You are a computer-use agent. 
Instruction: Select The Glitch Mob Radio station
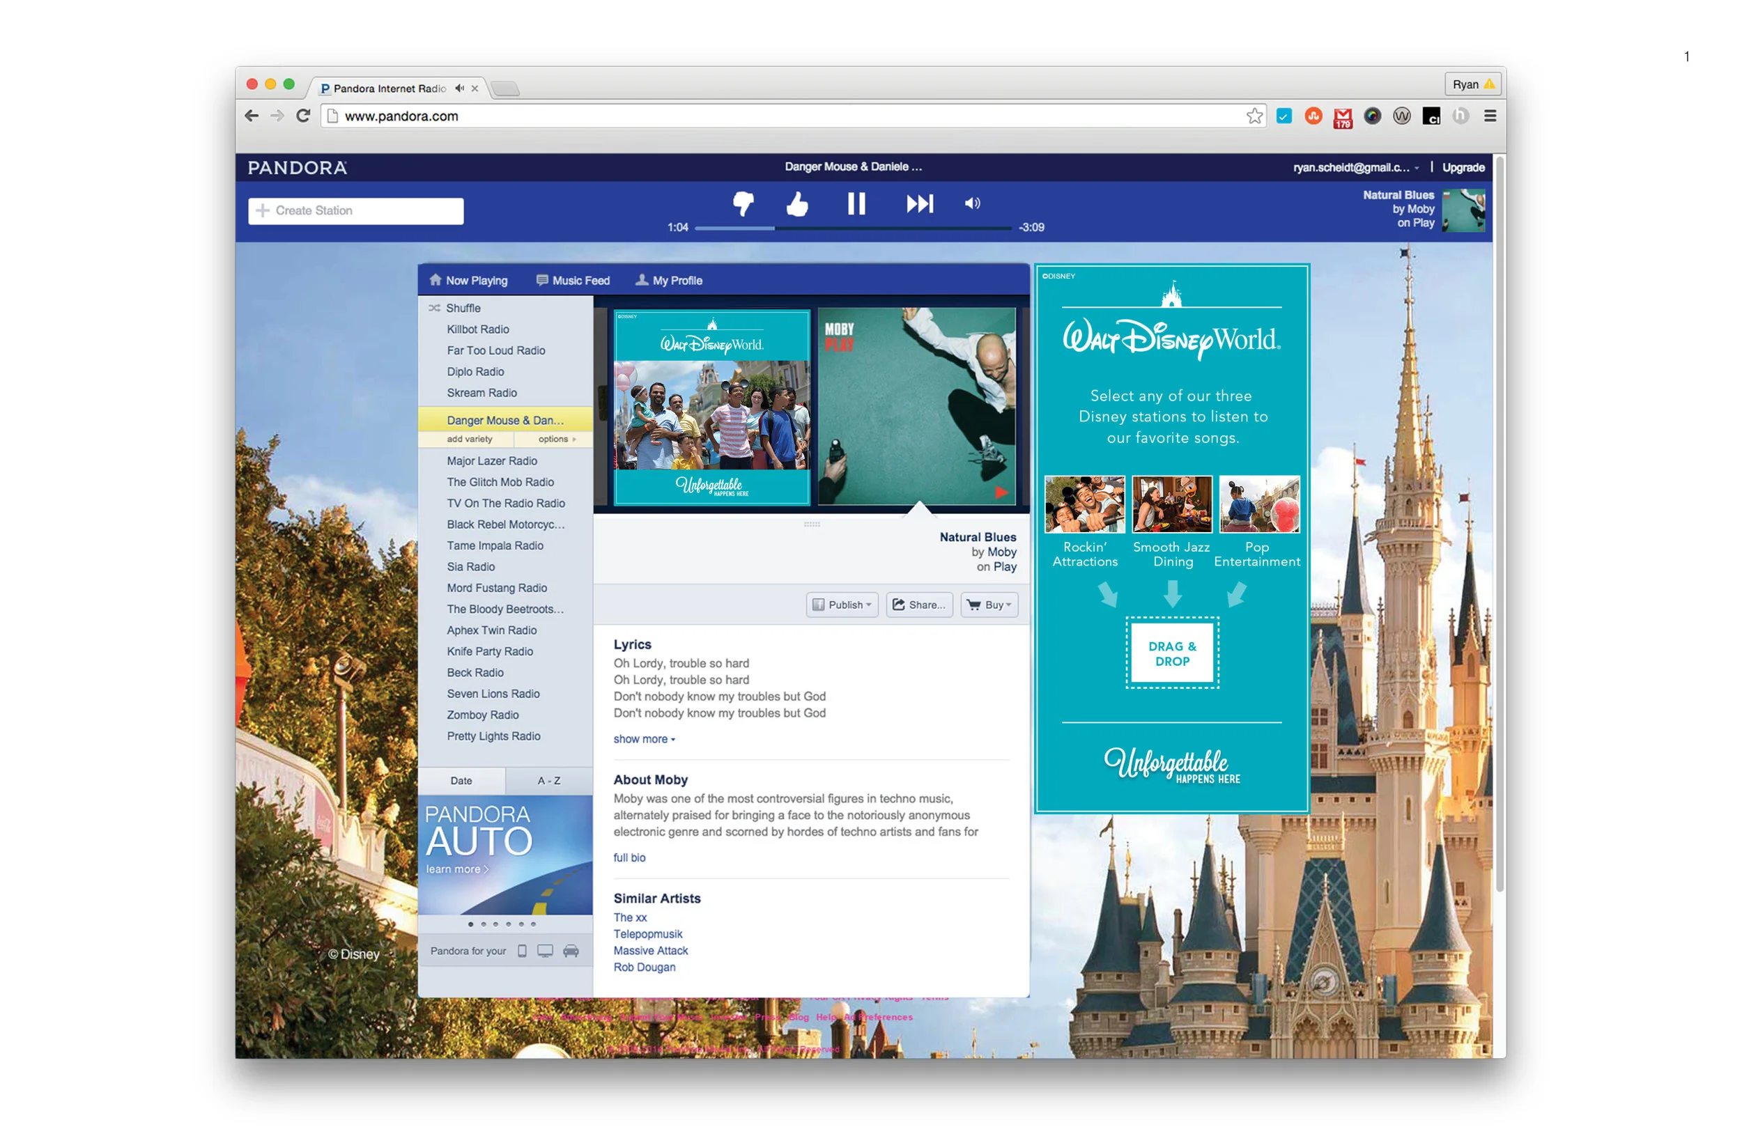pyautogui.click(x=500, y=482)
